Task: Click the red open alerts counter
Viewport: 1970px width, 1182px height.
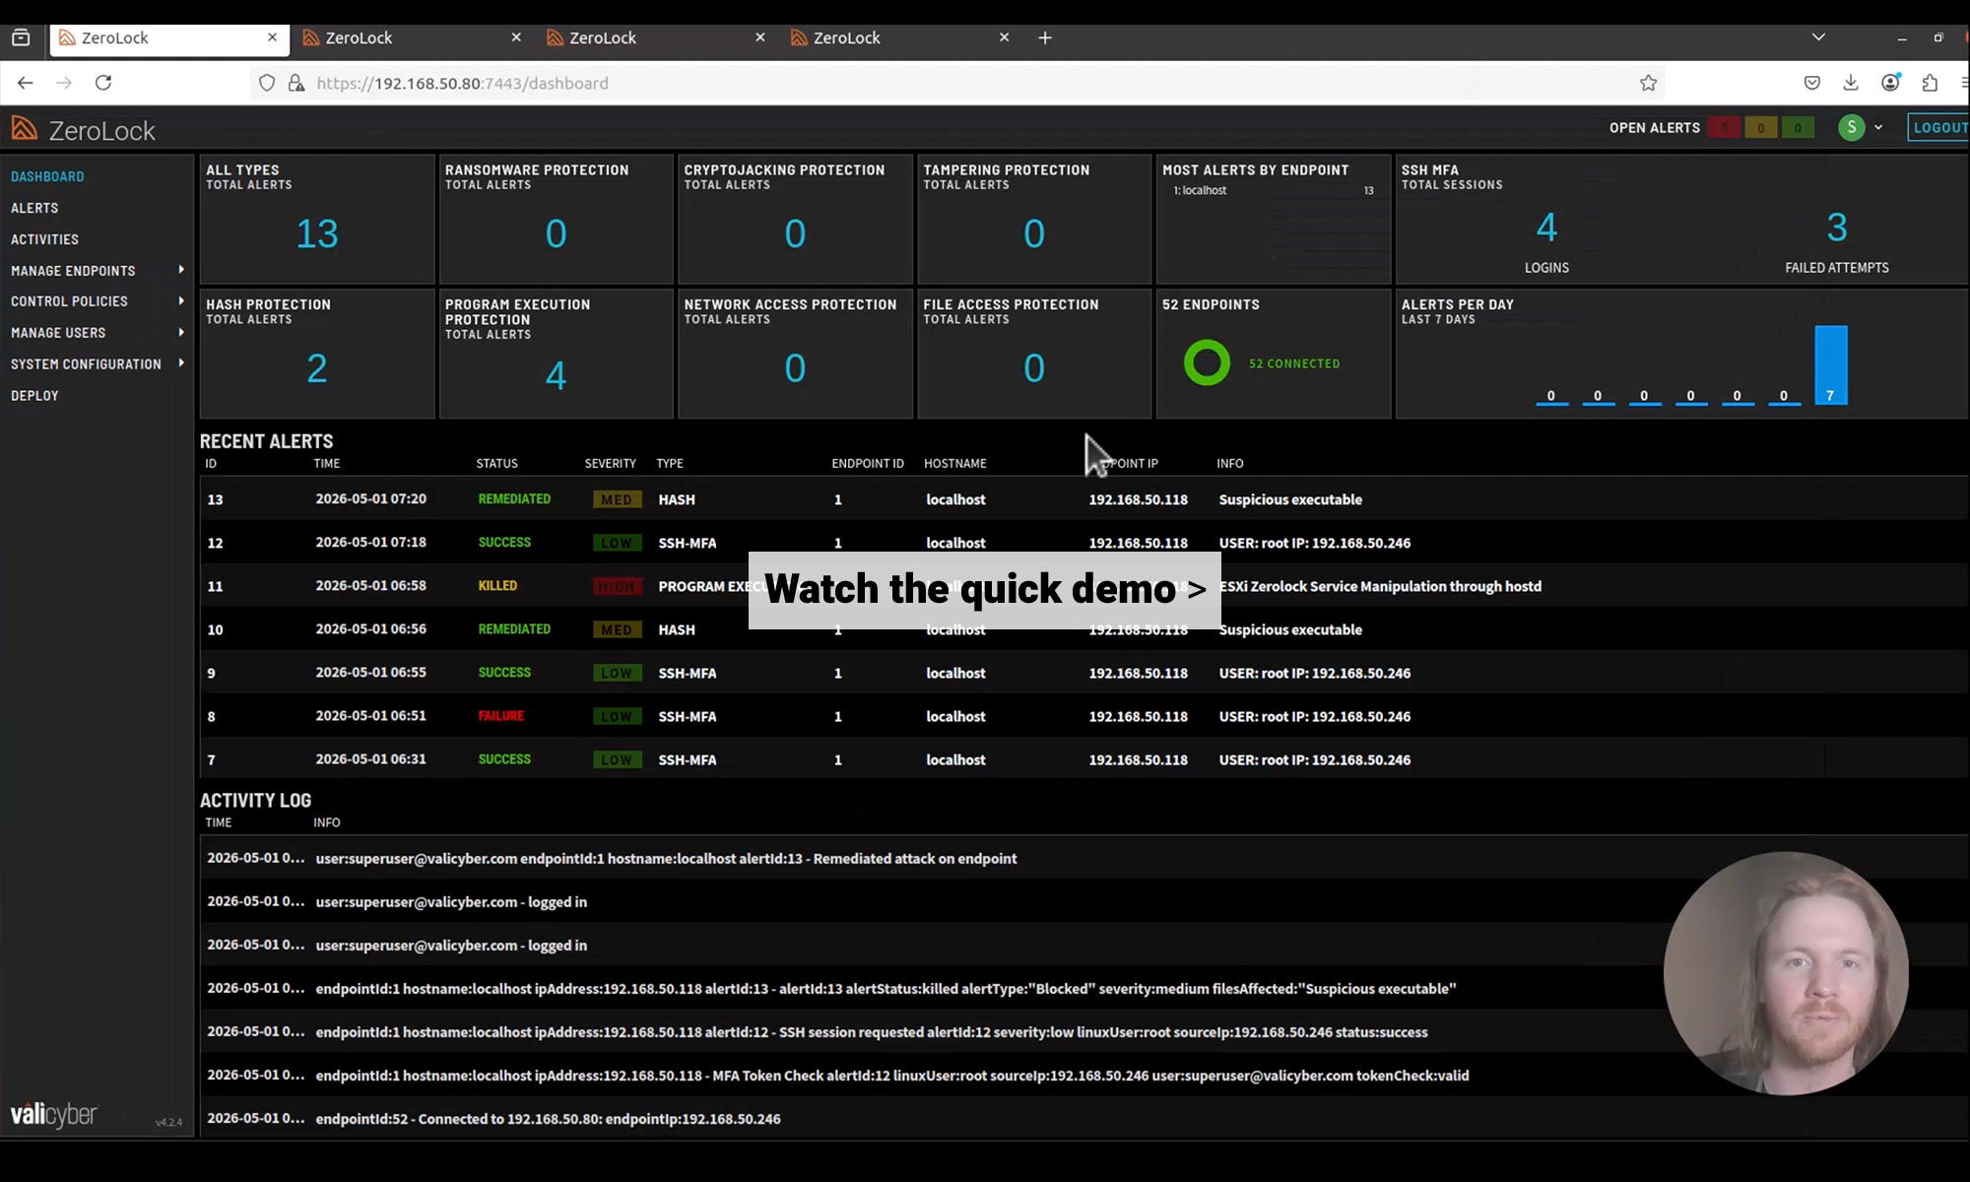Action: [1724, 128]
